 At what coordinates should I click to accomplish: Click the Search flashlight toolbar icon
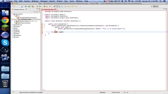point(50,7)
